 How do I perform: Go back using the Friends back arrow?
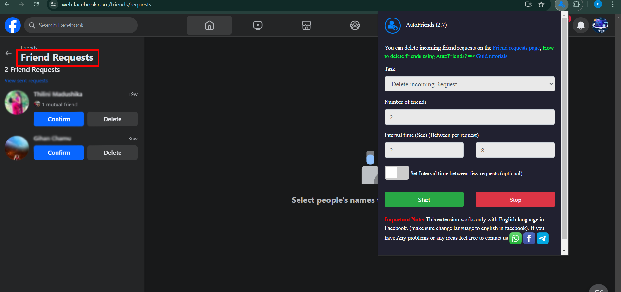tap(8, 53)
